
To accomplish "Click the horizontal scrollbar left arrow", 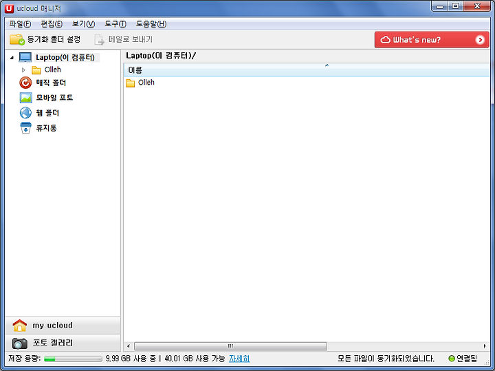I will tap(129, 346).
